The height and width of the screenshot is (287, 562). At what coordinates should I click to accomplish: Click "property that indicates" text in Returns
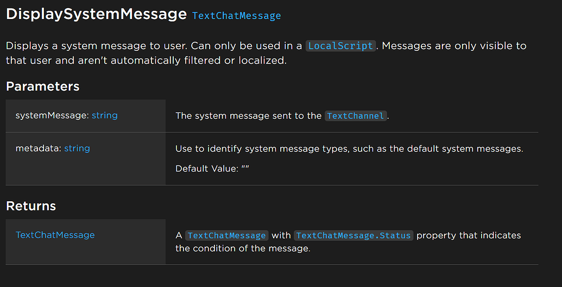(x=469, y=235)
